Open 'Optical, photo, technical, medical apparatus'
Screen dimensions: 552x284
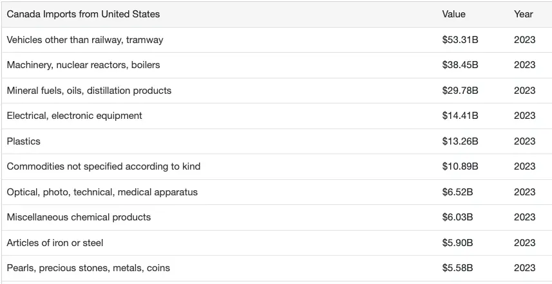(102, 192)
